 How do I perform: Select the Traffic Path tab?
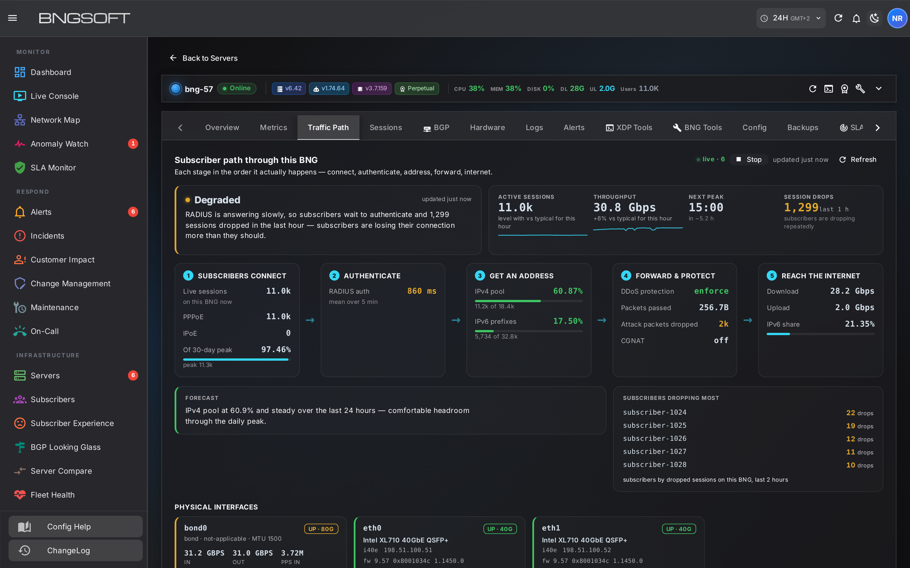tap(328, 128)
